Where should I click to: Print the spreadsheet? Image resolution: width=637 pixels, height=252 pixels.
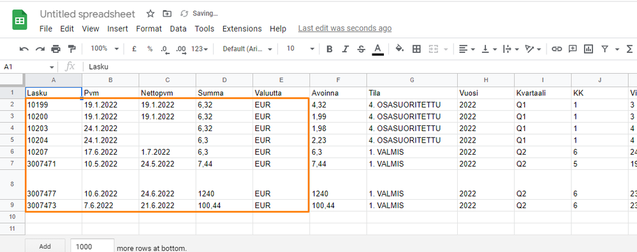coord(55,49)
